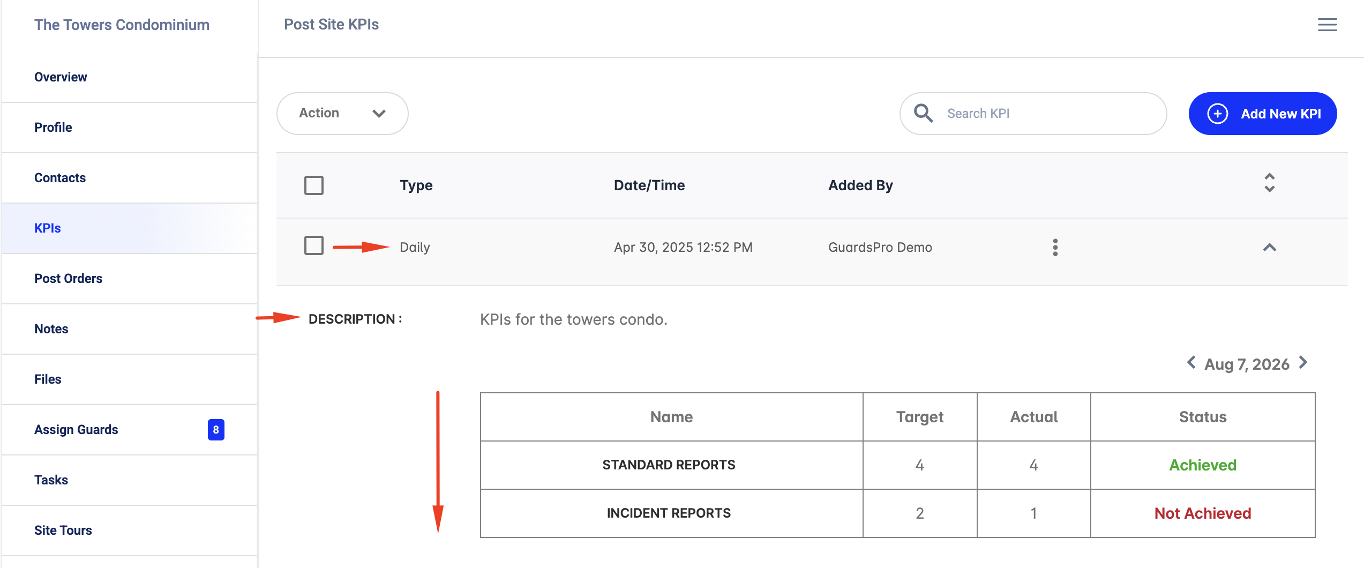Click the INCIDENT REPORTS name cell
This screenshot has height=568, width=1364.
click(671, 513)
